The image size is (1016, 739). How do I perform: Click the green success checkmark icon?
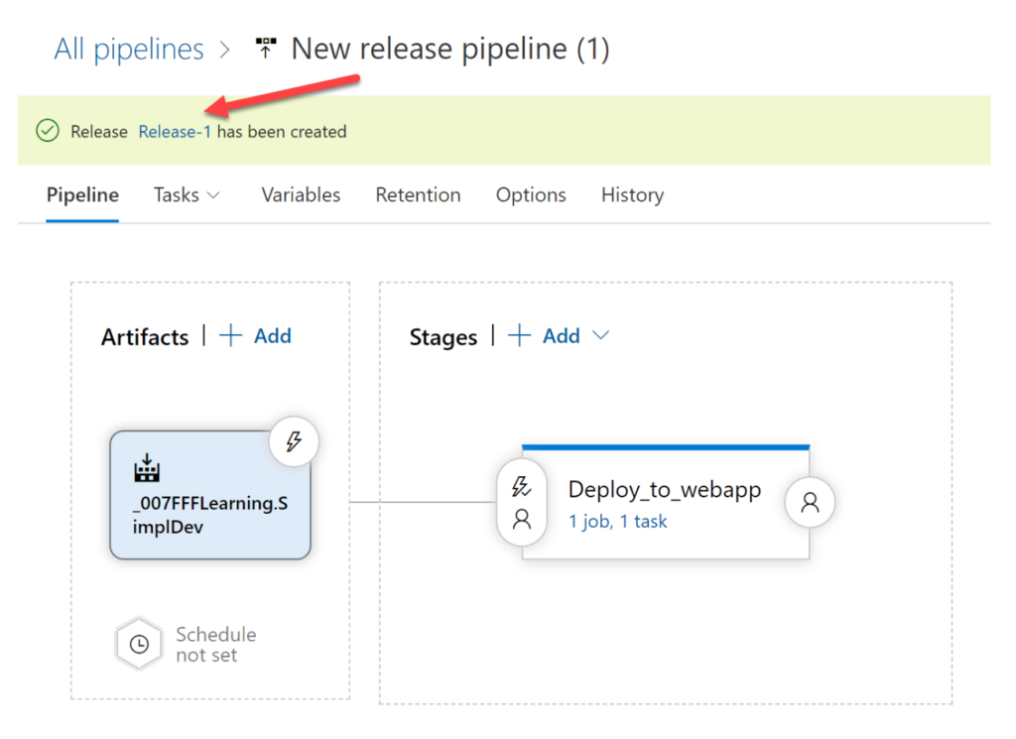(x=48, y=131)
